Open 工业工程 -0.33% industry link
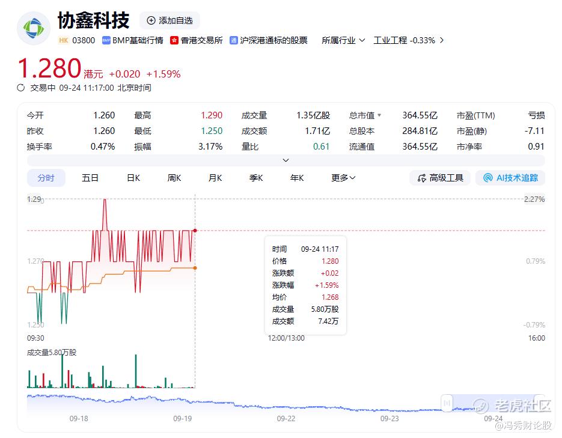 409,40
